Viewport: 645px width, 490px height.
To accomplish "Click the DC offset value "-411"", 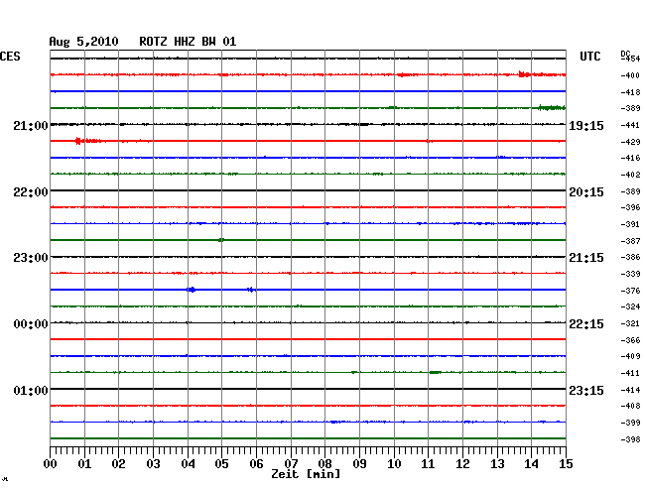I will [x=630, y=373].
